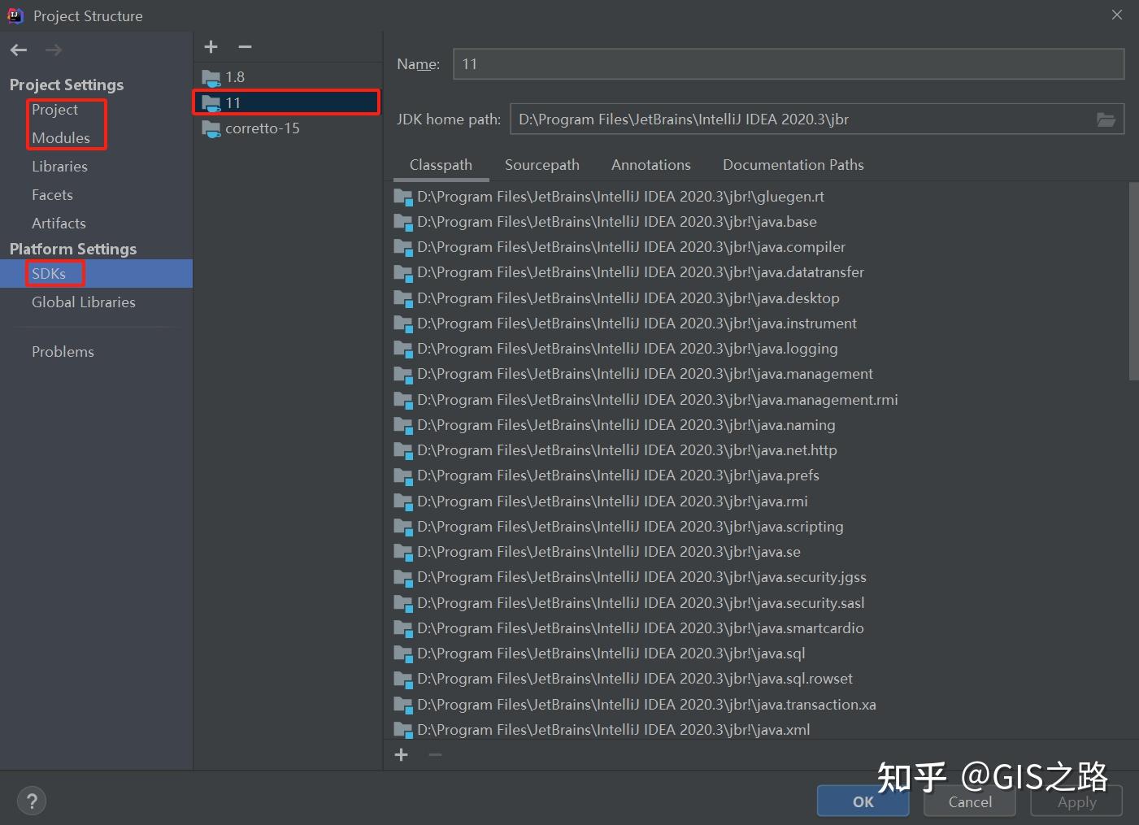
Task: Switch to the Sourcepath tab
Action: coord(542,165)
